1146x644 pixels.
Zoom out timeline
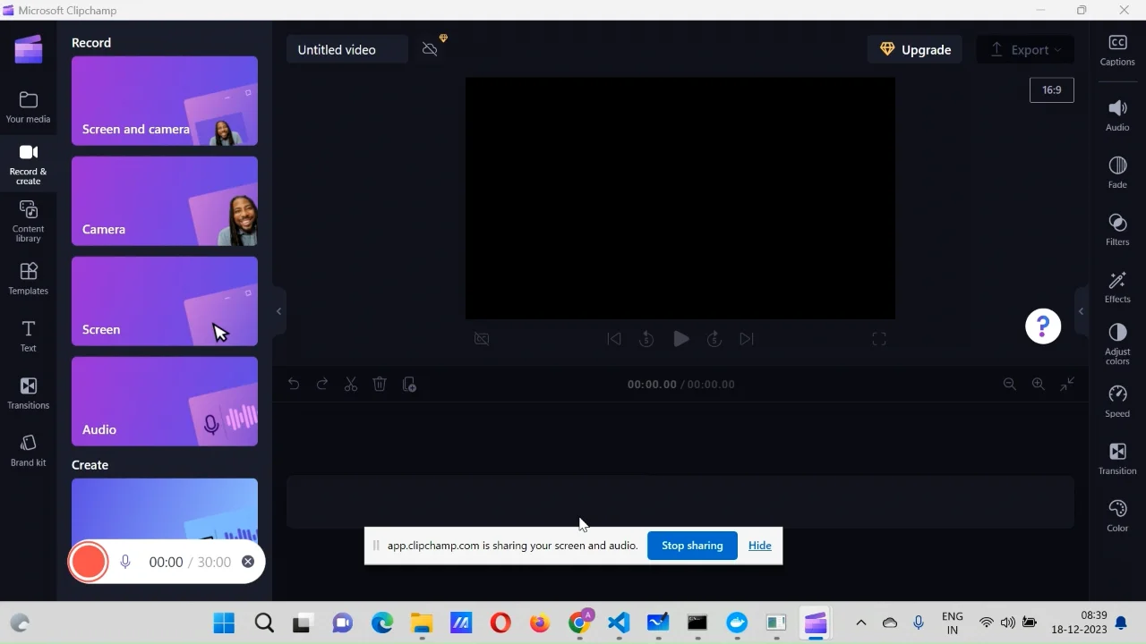(1010, 384)
